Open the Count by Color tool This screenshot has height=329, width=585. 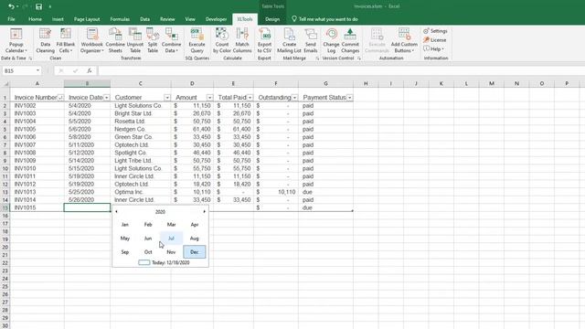[222, 40]
